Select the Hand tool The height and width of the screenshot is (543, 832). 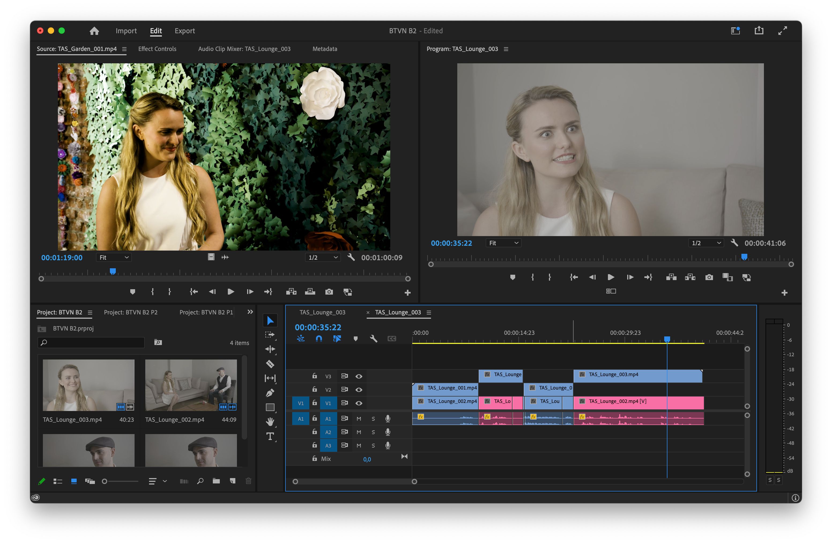click(270, 422)
